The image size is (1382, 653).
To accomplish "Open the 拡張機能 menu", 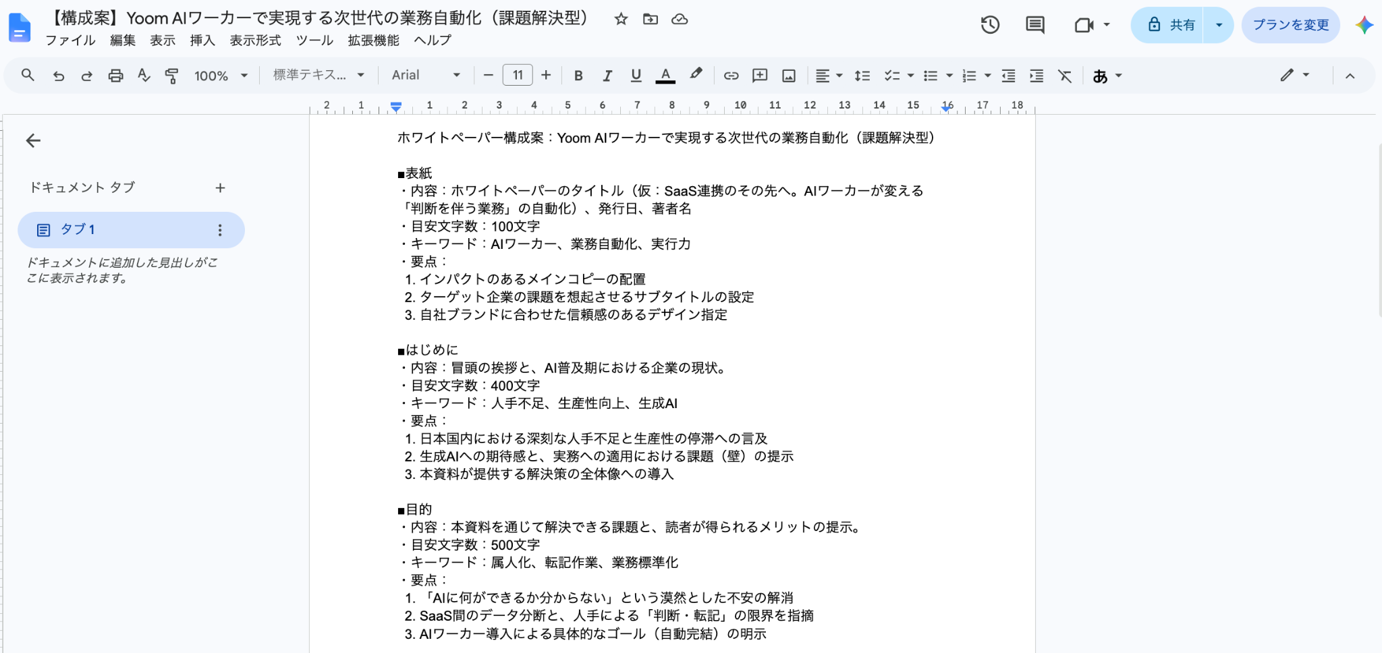I will point(373,40).
